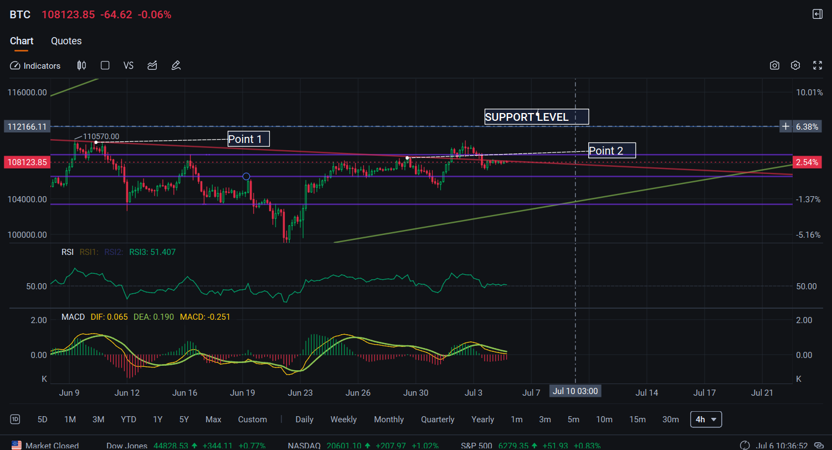Open the Indicators panel
The height and width of the screenshot is (450, 832).
click(x=35, y=65)
